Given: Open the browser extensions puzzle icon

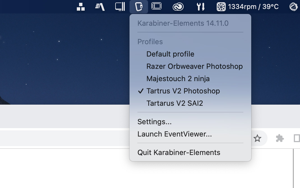Looking at the screenshot, I should pos(280,138).
